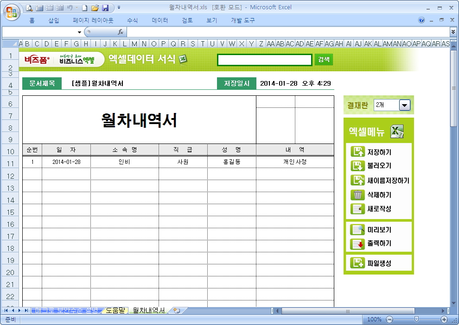Click the green 검색 button
Viewport: 459px width, 325px height.
324,60
